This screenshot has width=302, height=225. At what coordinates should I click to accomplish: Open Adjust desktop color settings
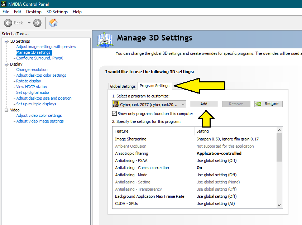(41, 75)
